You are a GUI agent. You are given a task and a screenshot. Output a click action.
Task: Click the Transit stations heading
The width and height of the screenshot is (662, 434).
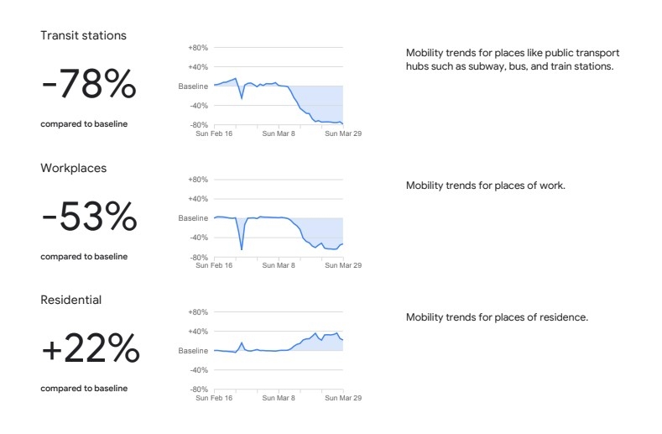pos(84,35)
